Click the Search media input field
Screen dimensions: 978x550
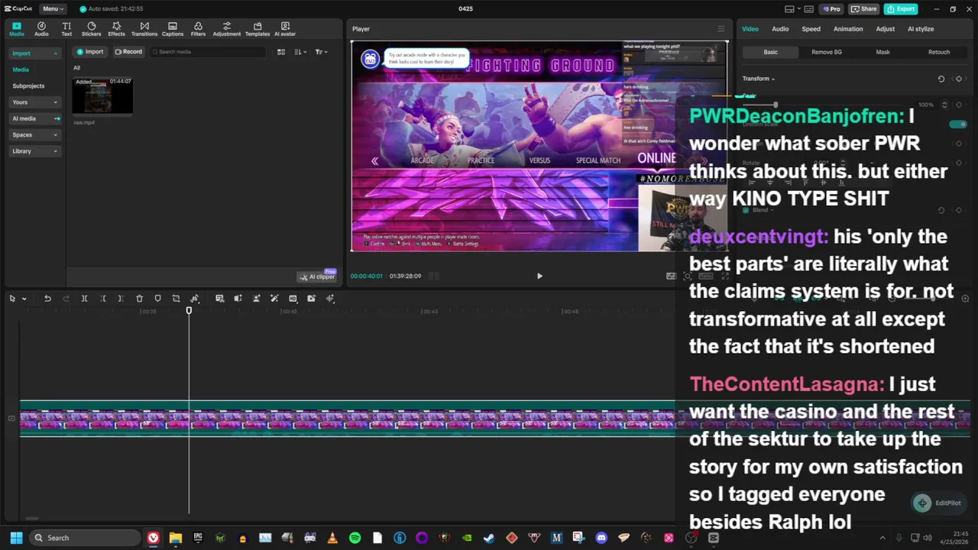(207, 52)
